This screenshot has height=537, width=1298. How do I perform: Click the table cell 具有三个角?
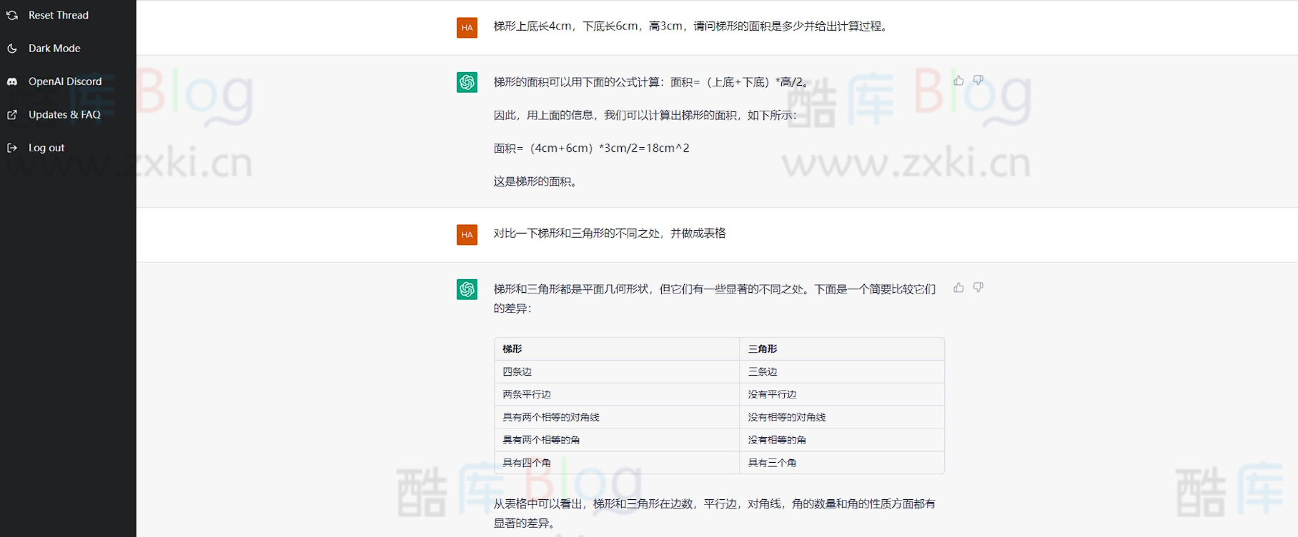pos(842,463)
